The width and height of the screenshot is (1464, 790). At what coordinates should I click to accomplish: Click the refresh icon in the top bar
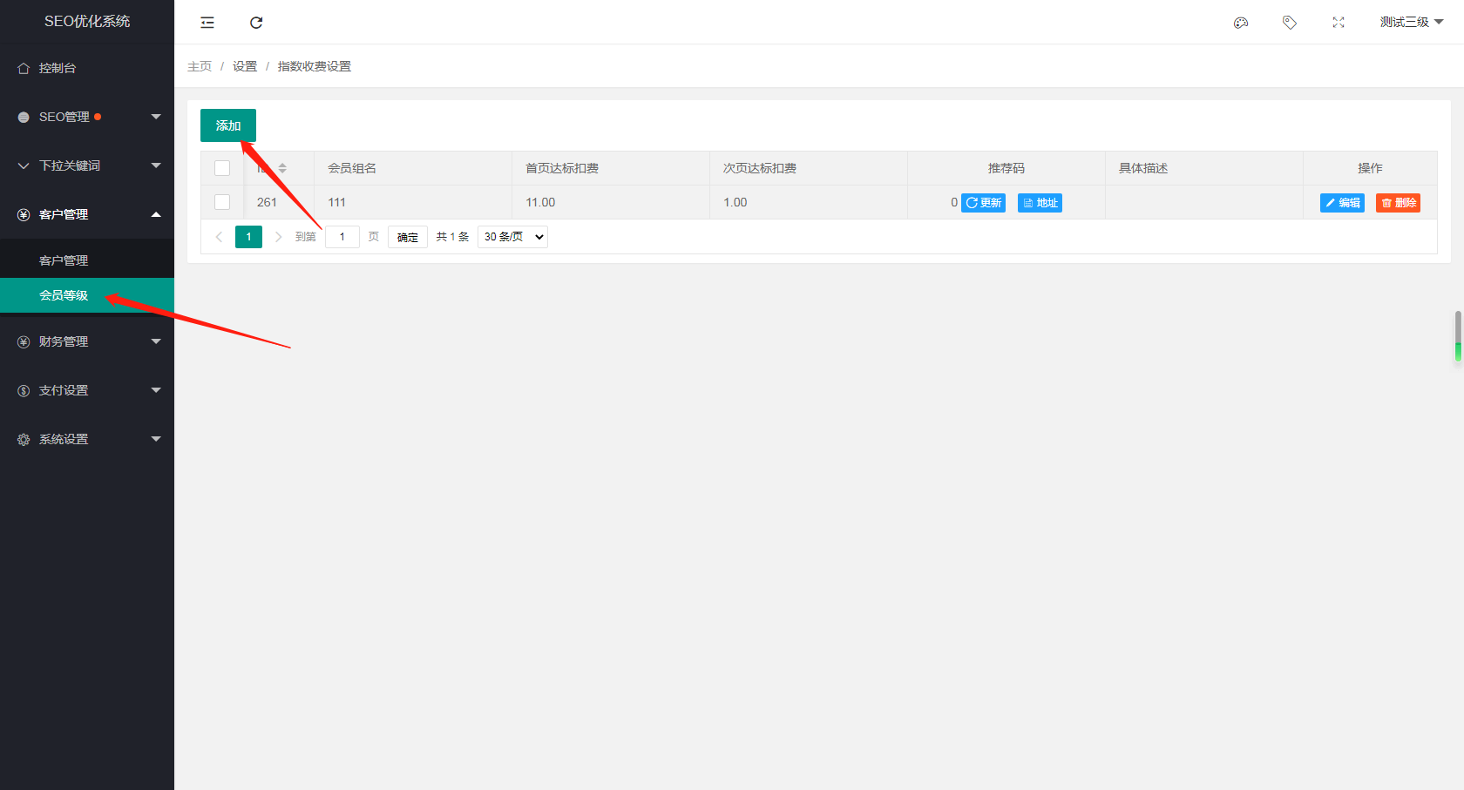[256, 23]
